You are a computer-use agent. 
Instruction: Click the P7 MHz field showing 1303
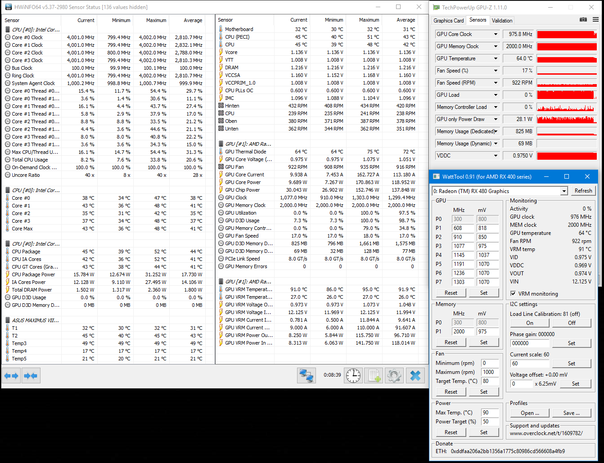pos(463,282)
